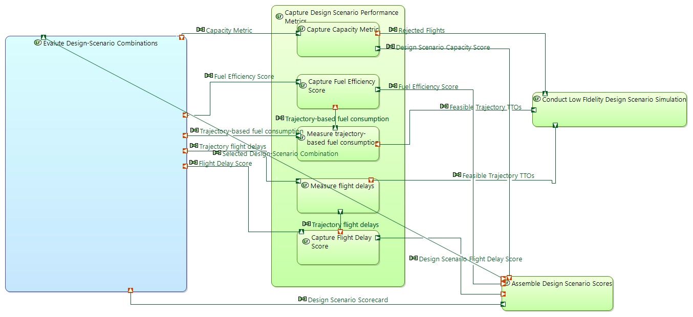The height and width of the screenshot is (317, 693).
Task: Select the bottom port of Conduct Low Fidelity Design Scenario Simulation
Action: click(x=555, y=125)
